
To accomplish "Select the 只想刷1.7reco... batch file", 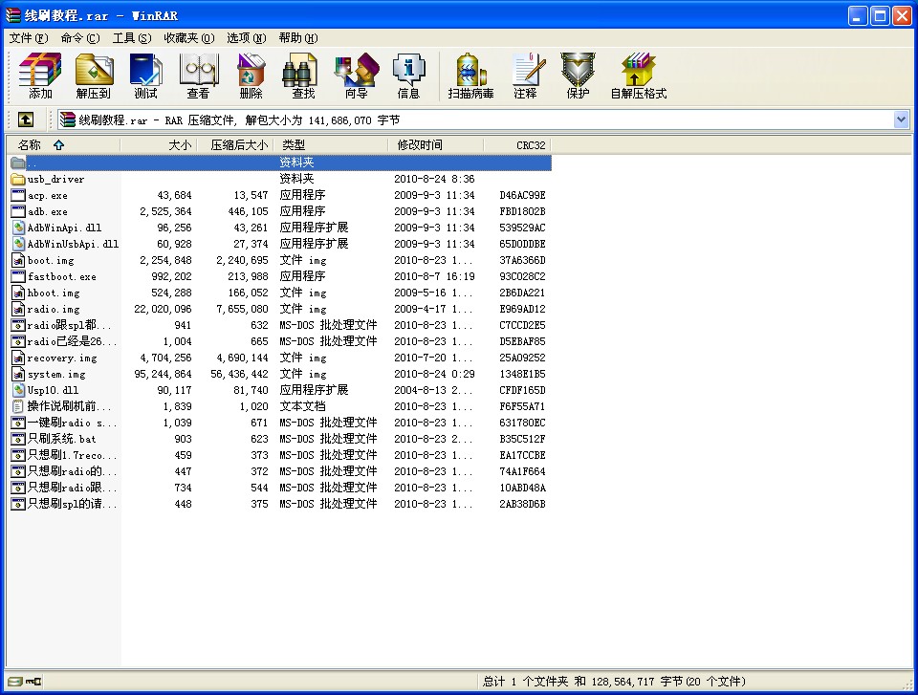I will click(x=72, y=455).
